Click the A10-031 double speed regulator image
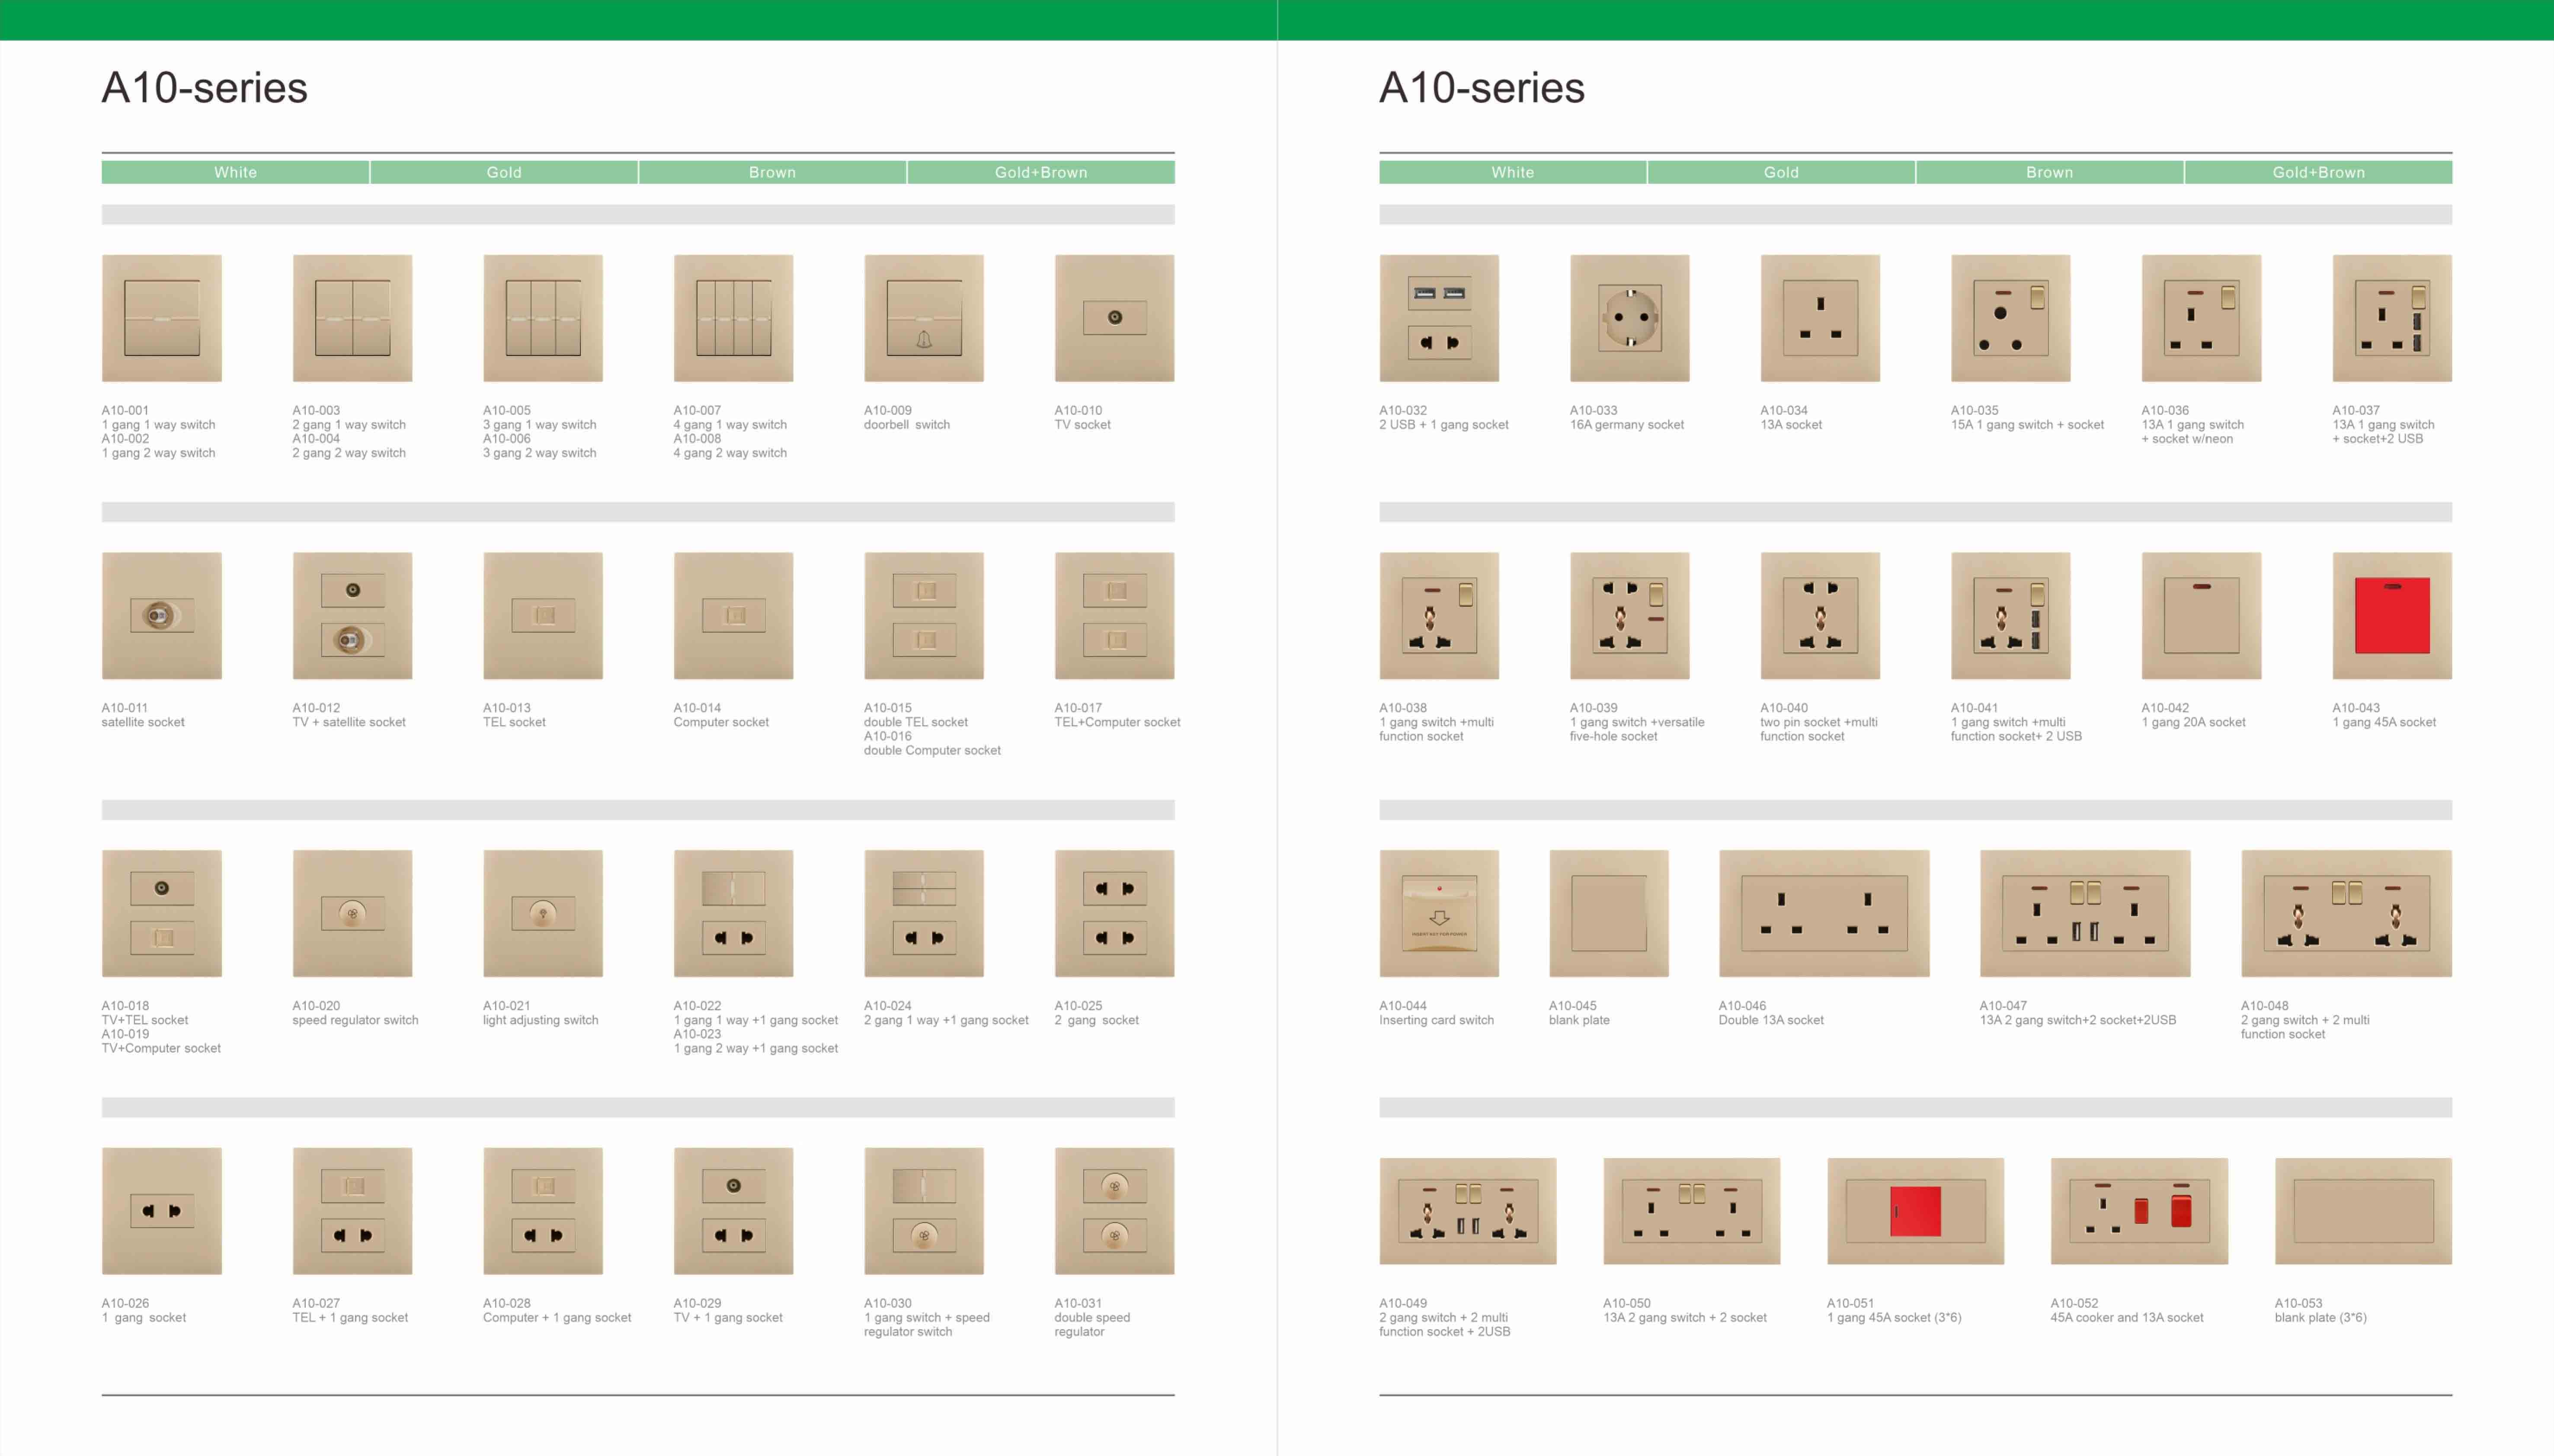The width and height of the screenshot is (2554, 1456). coord(1114,1211)
